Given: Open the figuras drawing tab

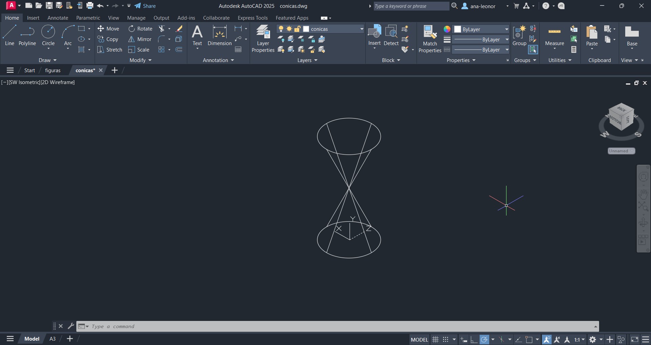Looking at the screenshot, I should coord(53,70).
